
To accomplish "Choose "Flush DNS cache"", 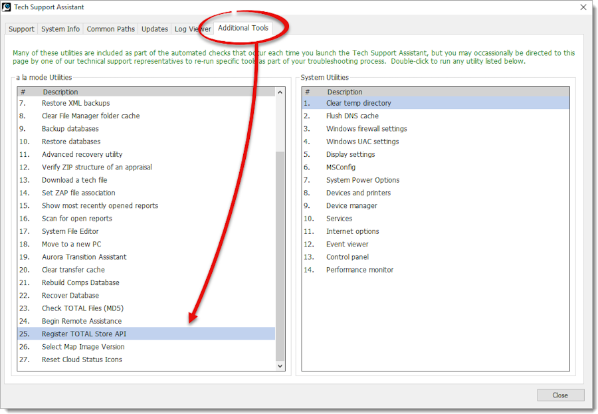I will click(435, 116).
